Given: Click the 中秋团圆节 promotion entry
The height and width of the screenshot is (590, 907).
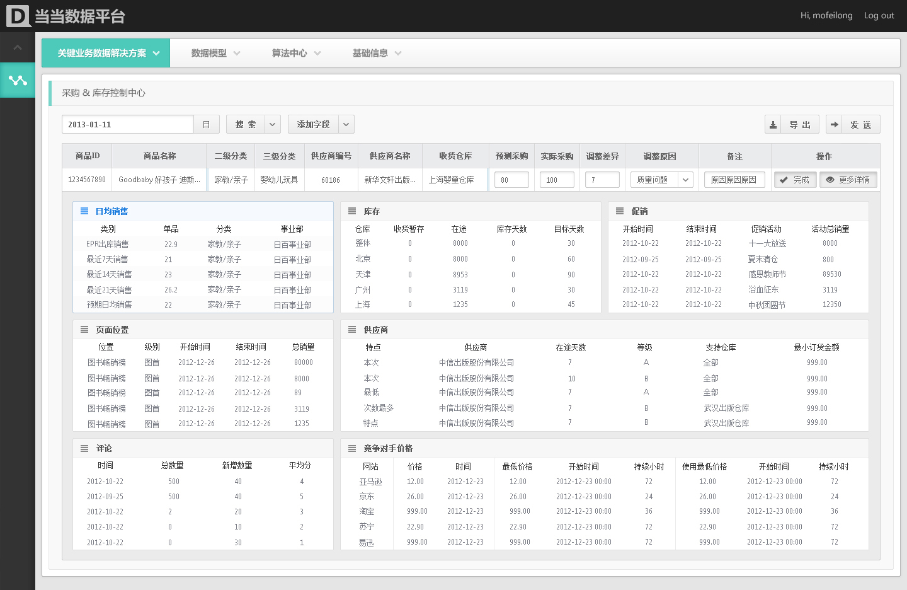Looking at the screenshot, I should click(767, 304).
